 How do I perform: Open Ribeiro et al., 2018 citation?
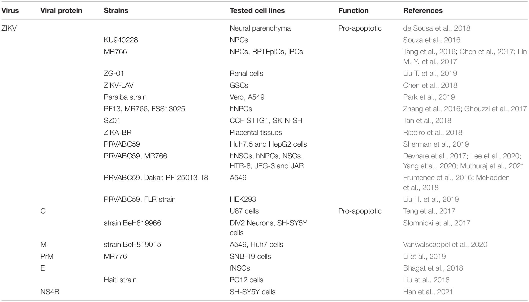click(x=432, y=132)
